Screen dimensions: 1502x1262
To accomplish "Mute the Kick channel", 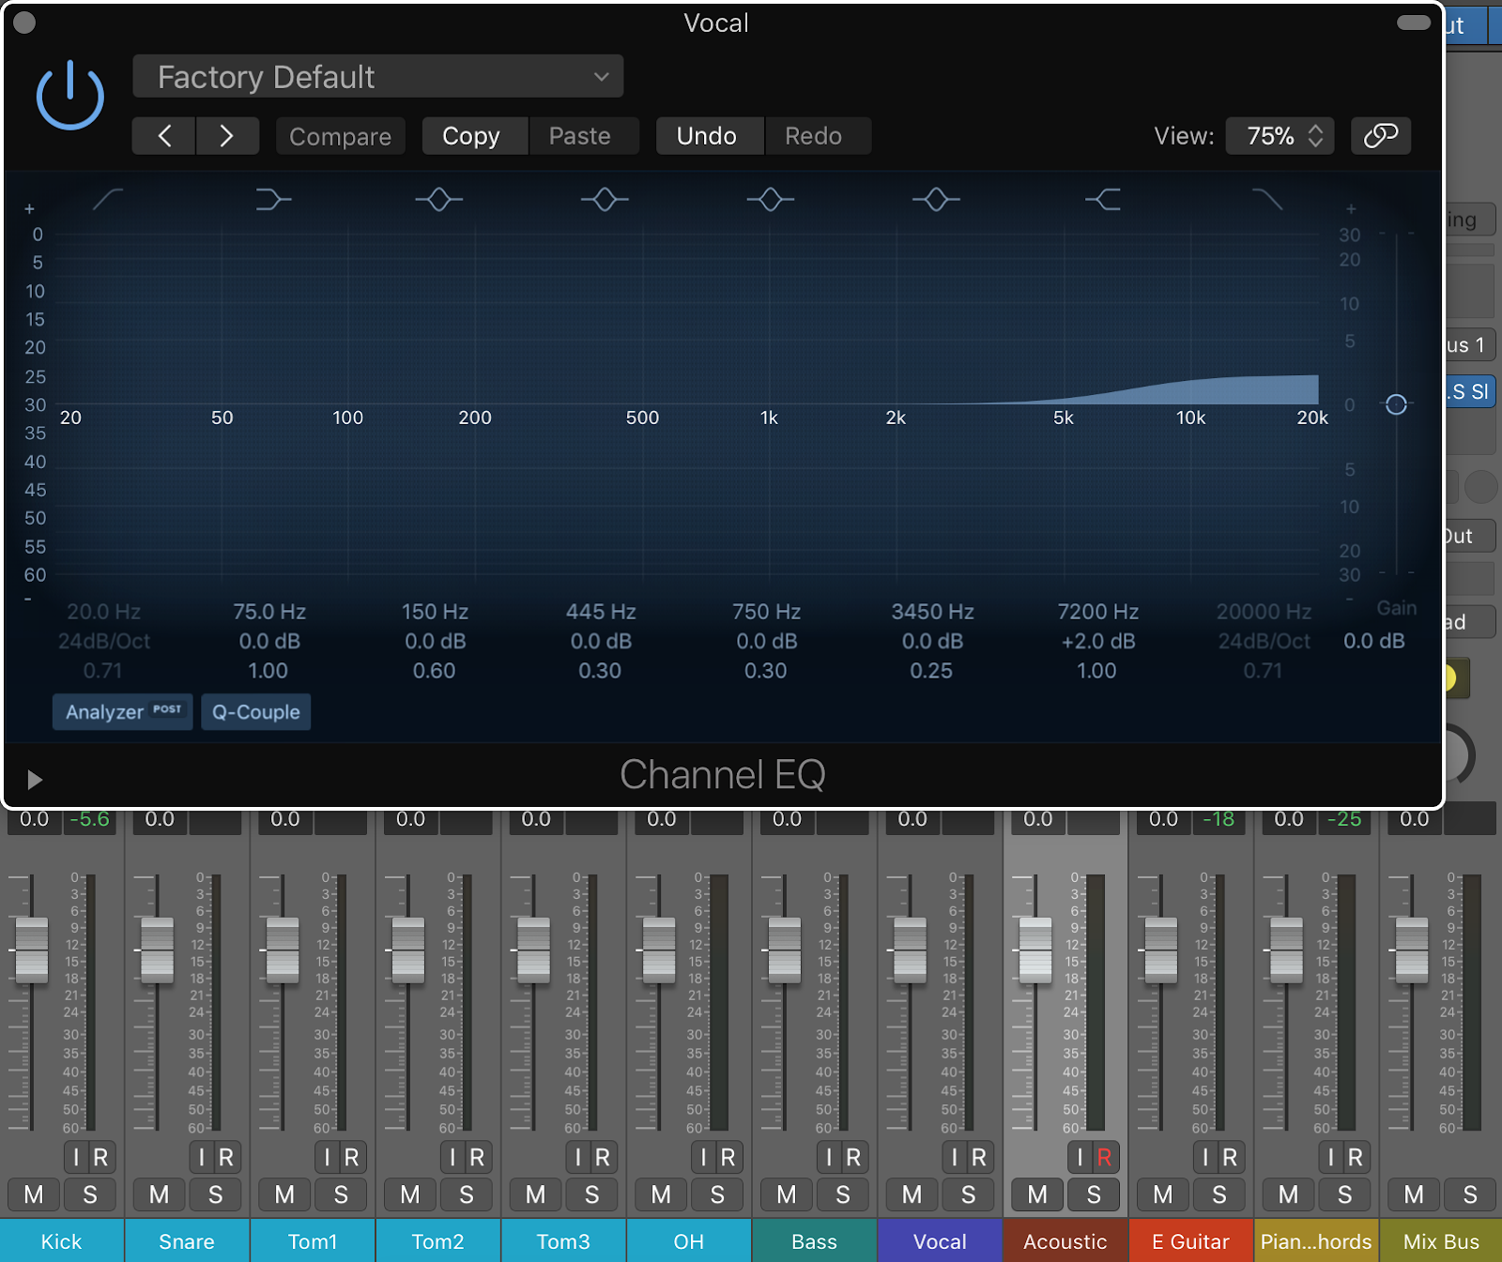I will (x=34, y=1194).
